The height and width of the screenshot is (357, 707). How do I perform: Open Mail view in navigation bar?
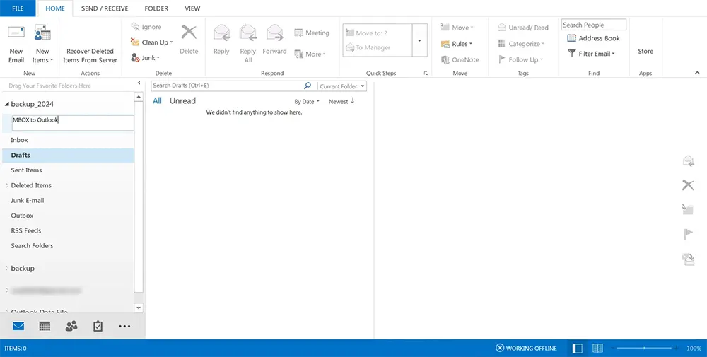[18, 326]
